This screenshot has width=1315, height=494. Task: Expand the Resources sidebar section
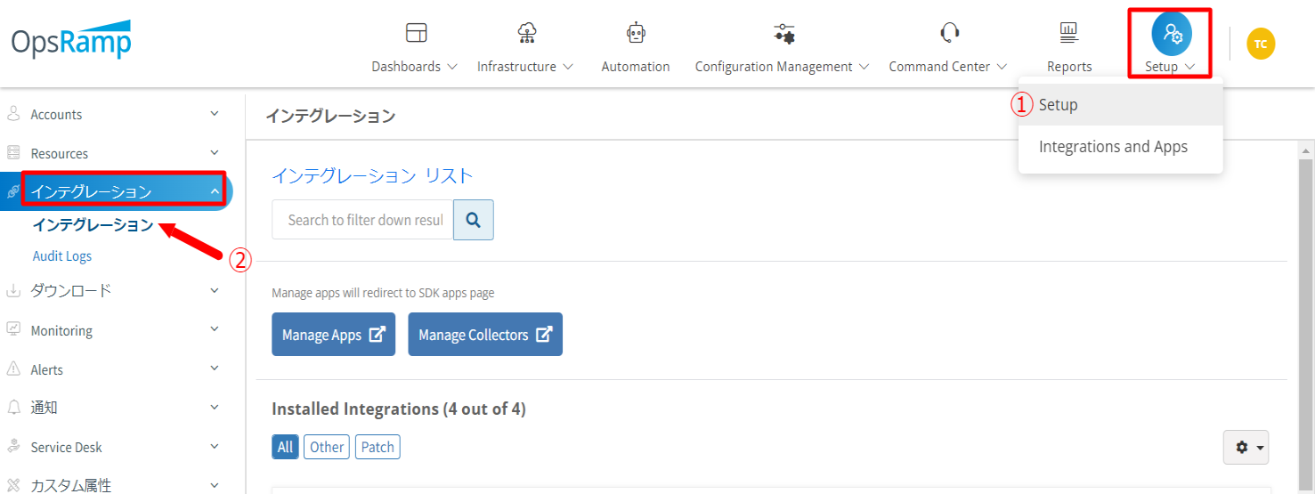[x=214, y=153]
